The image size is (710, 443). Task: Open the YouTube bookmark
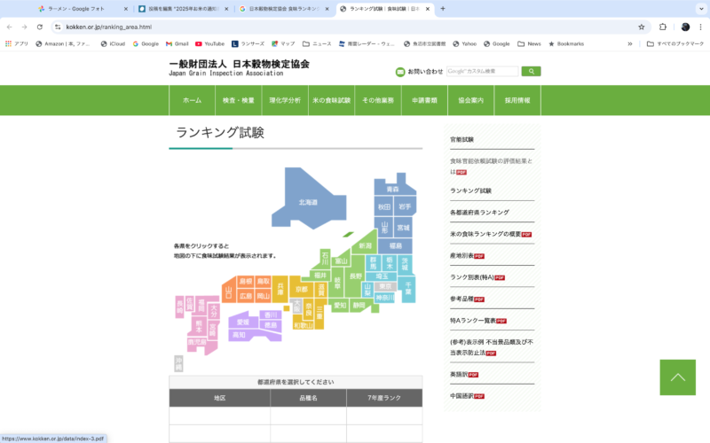(209, 43)
